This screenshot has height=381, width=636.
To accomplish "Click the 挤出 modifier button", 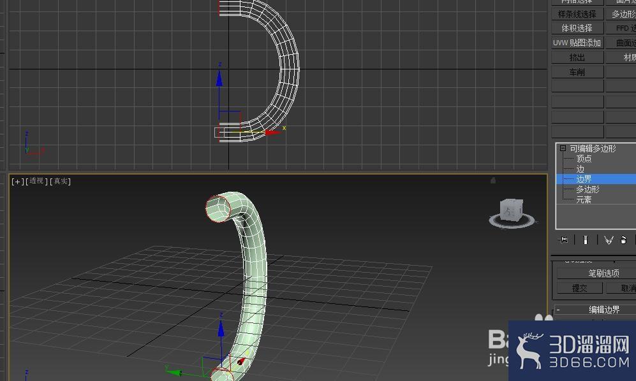I will pyautogui.click(x=577, y=57).
